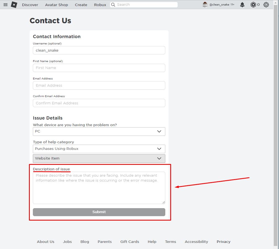This screenshot has height=249, width=279.
Task: Go to the Discover menu item
Action: (x=30, y=5)
